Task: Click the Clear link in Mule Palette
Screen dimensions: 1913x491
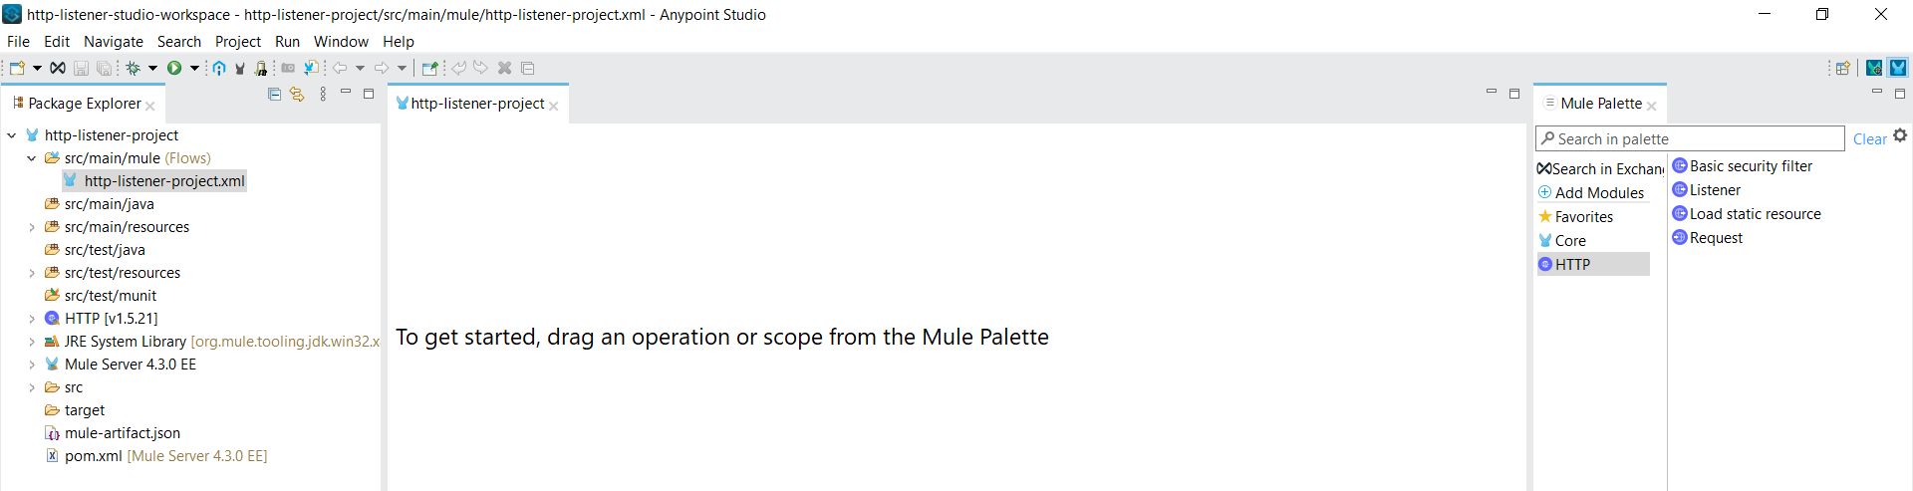Action: coord(1869,139)
